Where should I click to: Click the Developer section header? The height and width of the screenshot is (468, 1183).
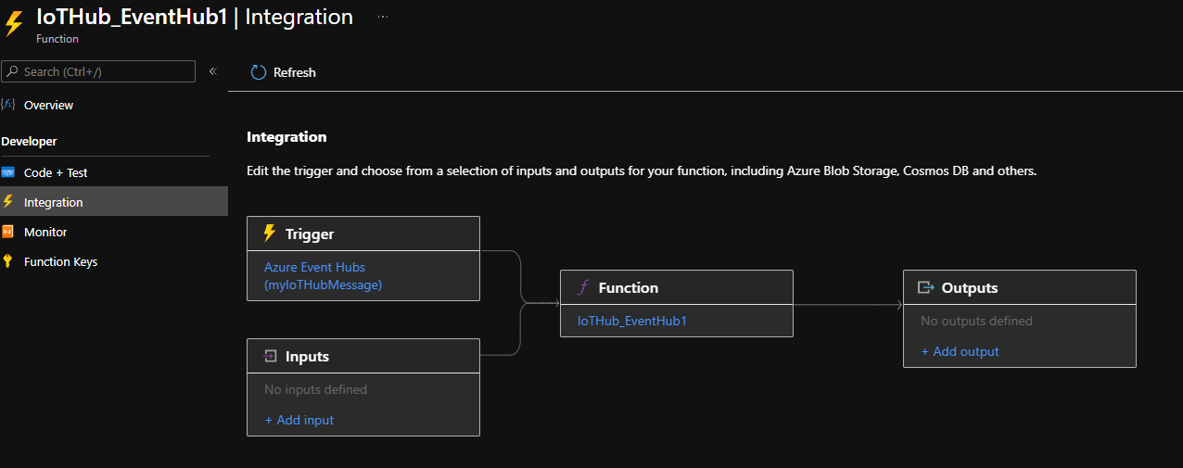pyautogui.click(x=29, y=141)
